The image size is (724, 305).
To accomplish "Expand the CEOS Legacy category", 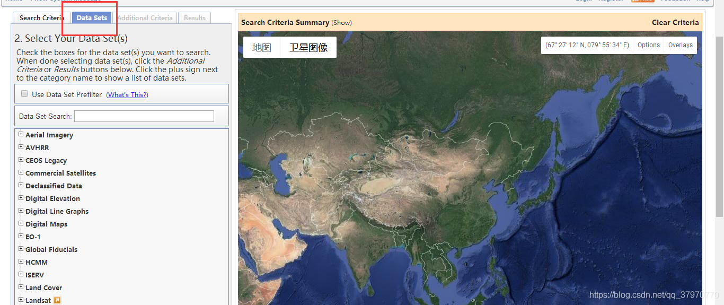I will [x=21, y=160].
